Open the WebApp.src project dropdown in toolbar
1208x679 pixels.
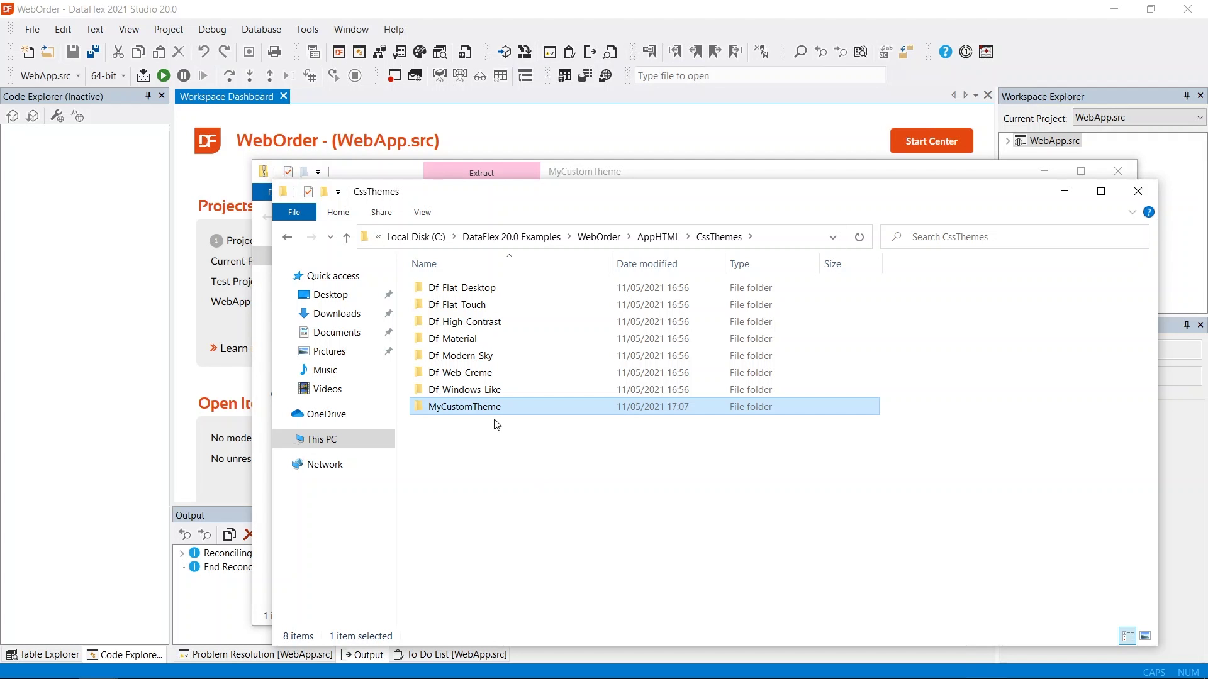click(78, 76)
